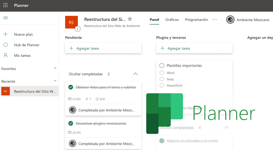Switch to the Panel tab

point(154,20)
